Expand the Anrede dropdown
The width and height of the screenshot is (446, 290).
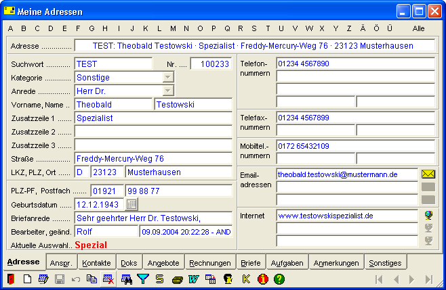168,91
